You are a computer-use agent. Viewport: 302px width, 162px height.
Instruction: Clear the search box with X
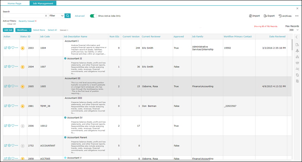pyautogui.click(x=46, y=16)
